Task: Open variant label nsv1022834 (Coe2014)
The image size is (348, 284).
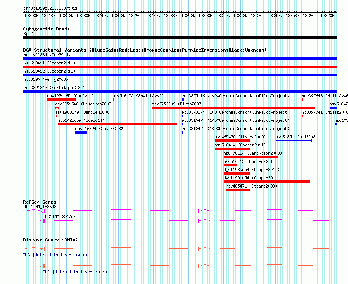Action: 47,55
